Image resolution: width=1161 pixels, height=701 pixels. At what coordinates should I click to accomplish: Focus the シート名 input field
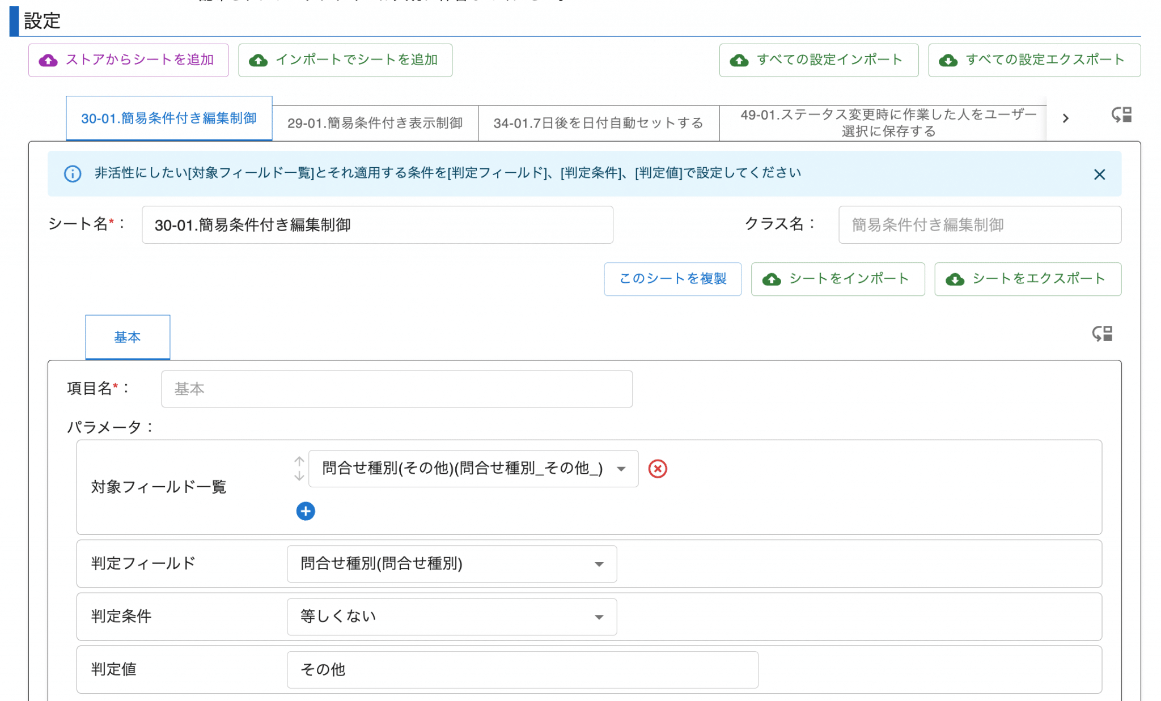pyautogui.click(x=378, y=225)
